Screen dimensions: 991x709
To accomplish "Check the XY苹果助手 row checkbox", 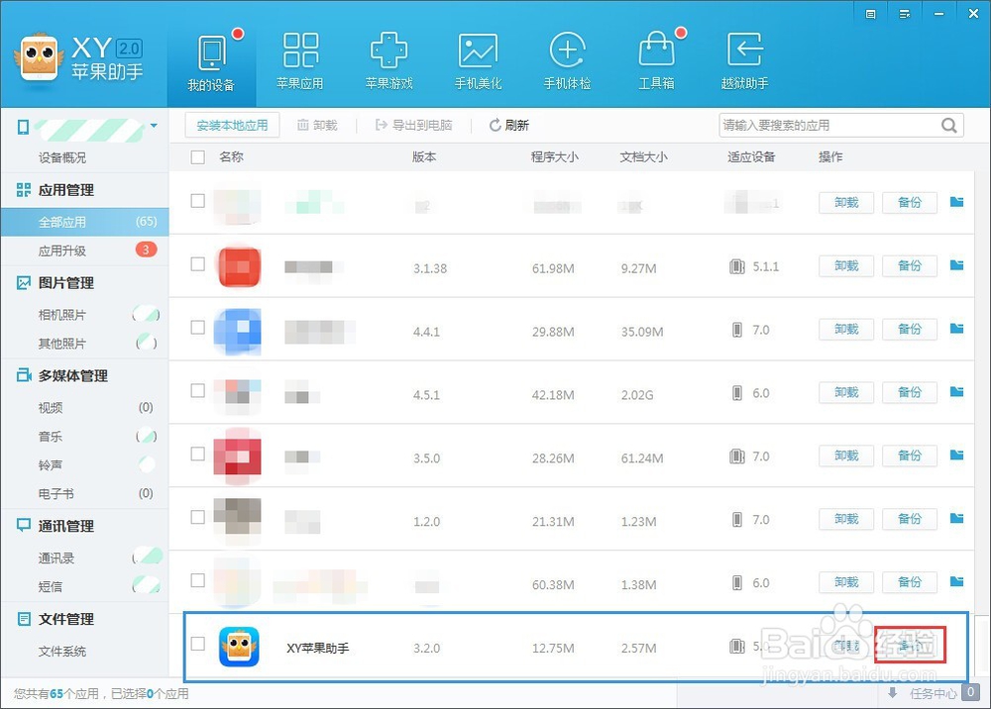I will [198, 644].
